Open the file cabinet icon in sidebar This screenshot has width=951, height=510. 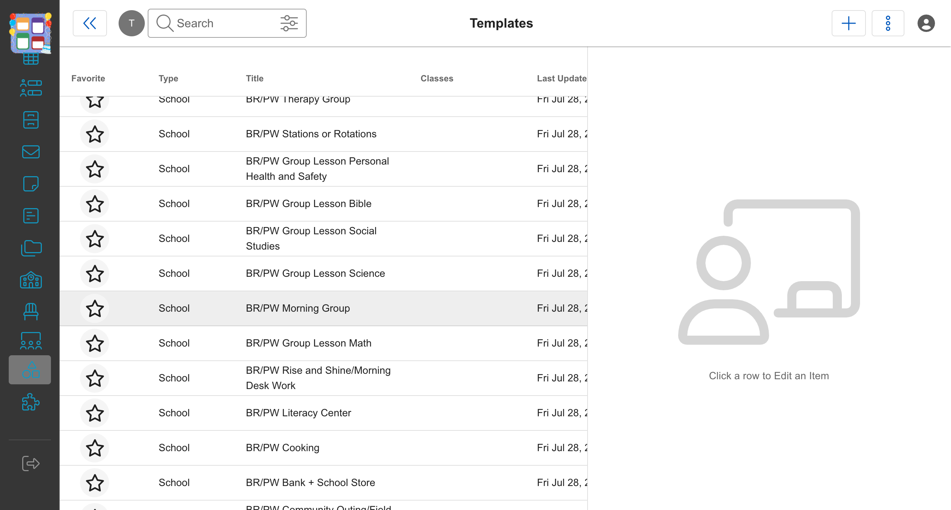(31, 120)
